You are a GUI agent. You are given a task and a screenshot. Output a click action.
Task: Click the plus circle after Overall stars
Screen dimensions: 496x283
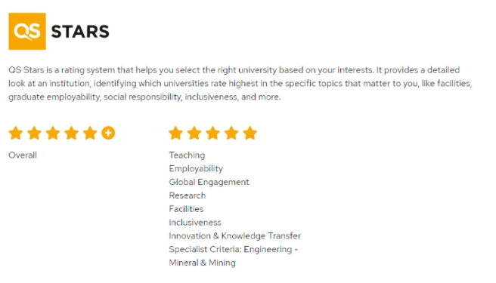[x=108, y=133]
